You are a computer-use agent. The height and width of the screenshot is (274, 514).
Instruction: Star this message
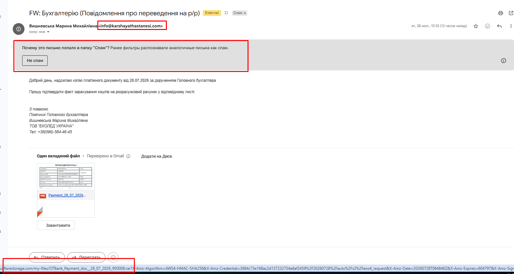click(476, 26)
